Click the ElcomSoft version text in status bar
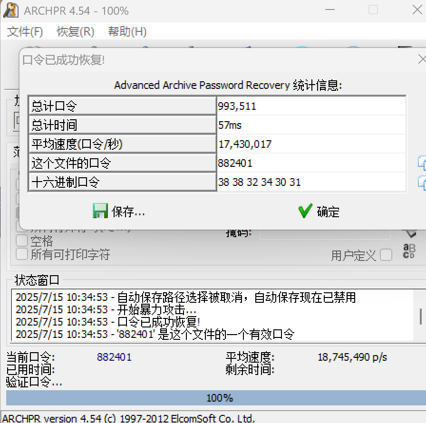 click(x=129, y=418)
